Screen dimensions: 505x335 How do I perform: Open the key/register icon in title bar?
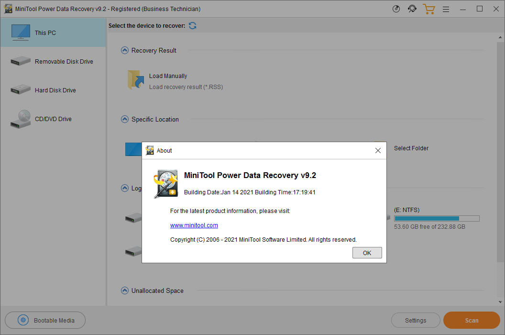(x=396, y=9)
